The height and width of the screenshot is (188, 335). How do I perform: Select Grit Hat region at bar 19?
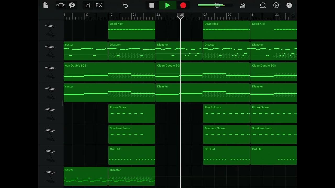[132, 155]
